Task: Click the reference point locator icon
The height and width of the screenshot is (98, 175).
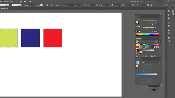Action: pyautogui.click(x=97, y=5)
